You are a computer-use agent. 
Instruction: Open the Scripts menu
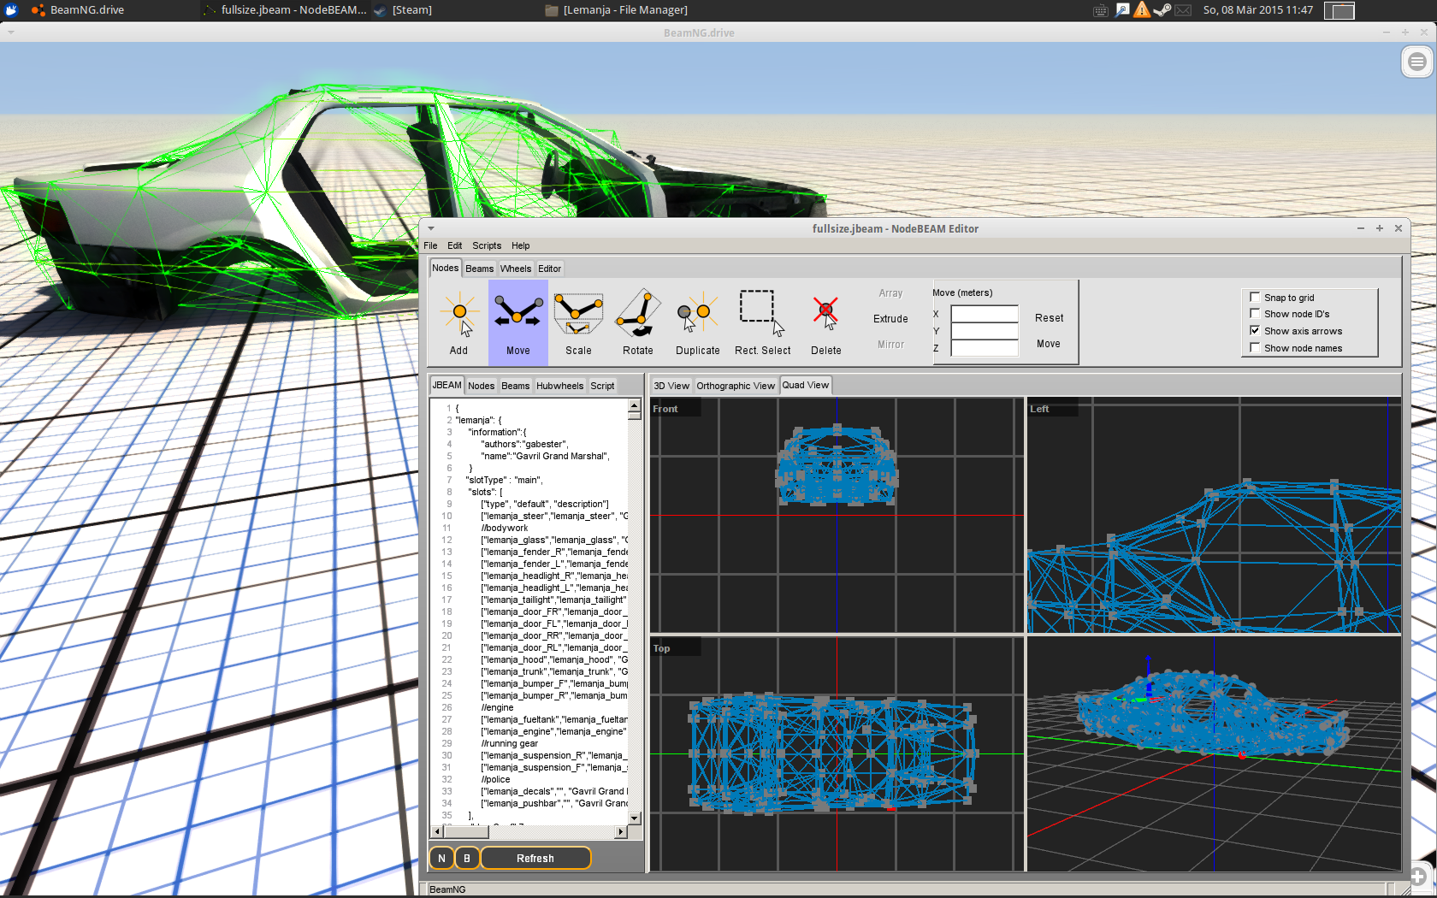click(487, 245)
